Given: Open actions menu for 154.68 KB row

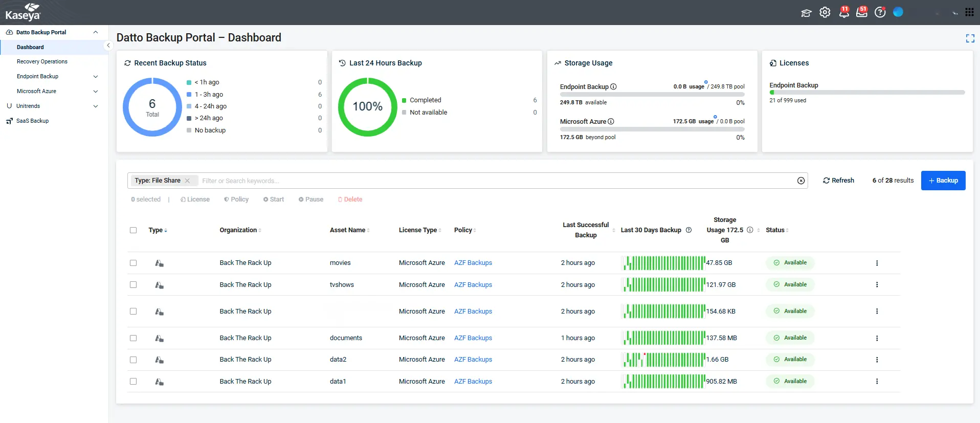Looking at the screenshot, I should point(877,311).
